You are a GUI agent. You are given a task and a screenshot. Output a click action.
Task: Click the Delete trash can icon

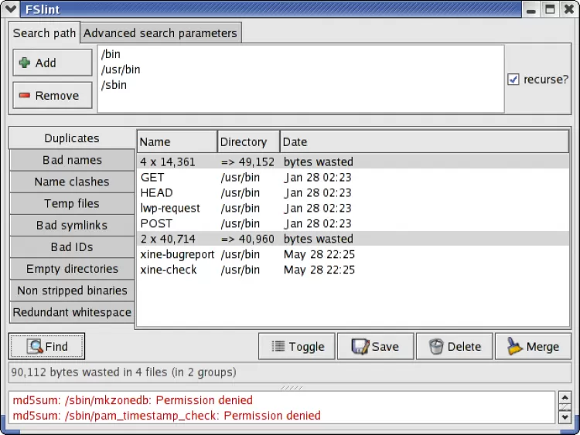[x=436, y=347]
